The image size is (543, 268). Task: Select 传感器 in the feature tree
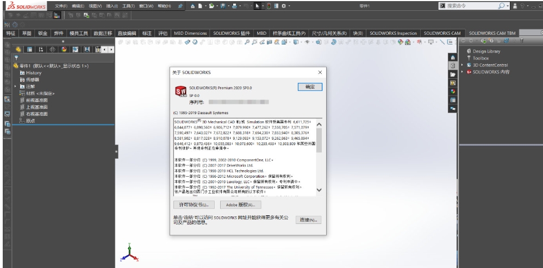[32, 79]
